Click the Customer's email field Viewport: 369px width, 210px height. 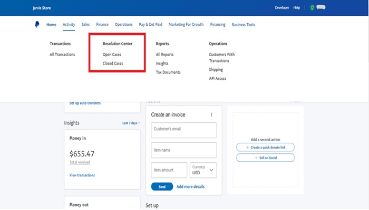point(183,130)
